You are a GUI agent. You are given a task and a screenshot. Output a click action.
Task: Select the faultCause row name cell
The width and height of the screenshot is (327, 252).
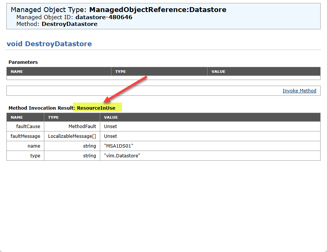pos(29,127)
